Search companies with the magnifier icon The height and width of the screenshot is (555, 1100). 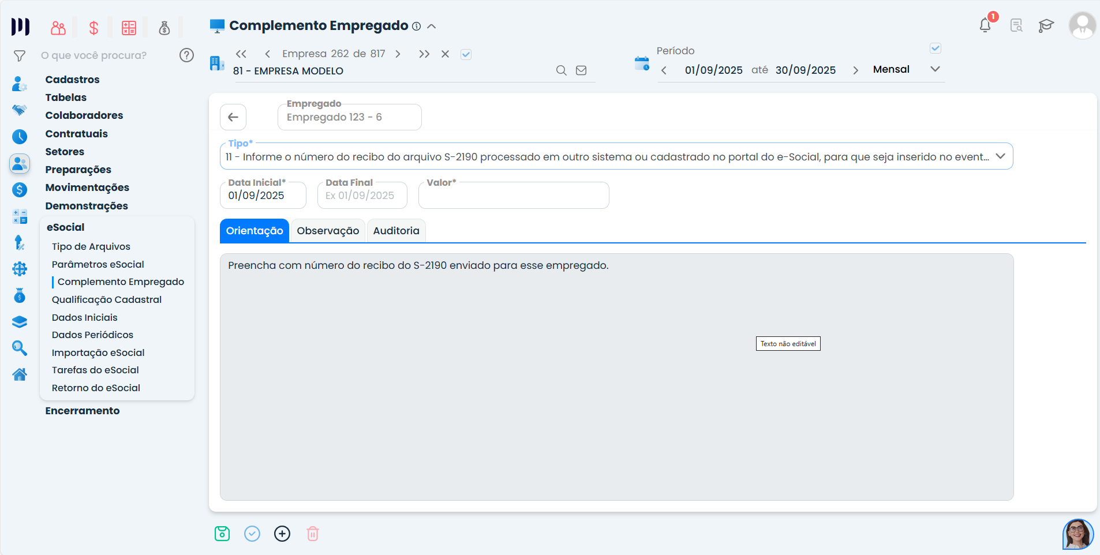pyautogui.click(x=561, y=70)
